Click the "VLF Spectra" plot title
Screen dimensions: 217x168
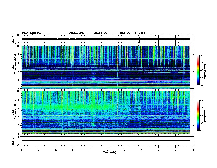click(x=31, y=33)
